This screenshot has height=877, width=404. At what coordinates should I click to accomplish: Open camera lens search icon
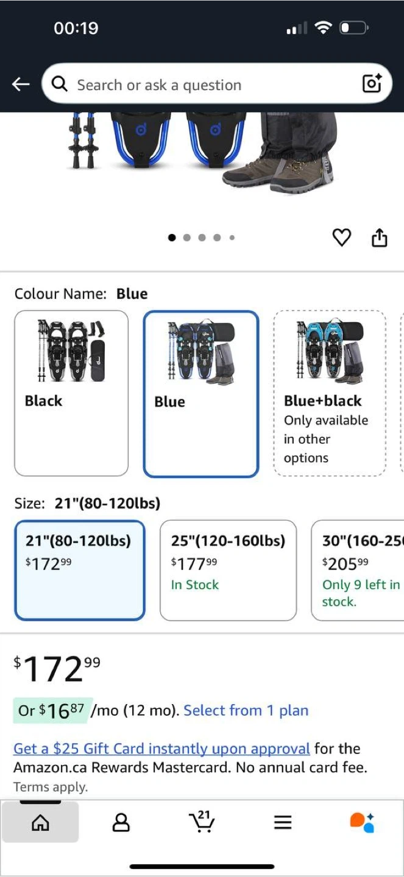[x=372, y=84]
